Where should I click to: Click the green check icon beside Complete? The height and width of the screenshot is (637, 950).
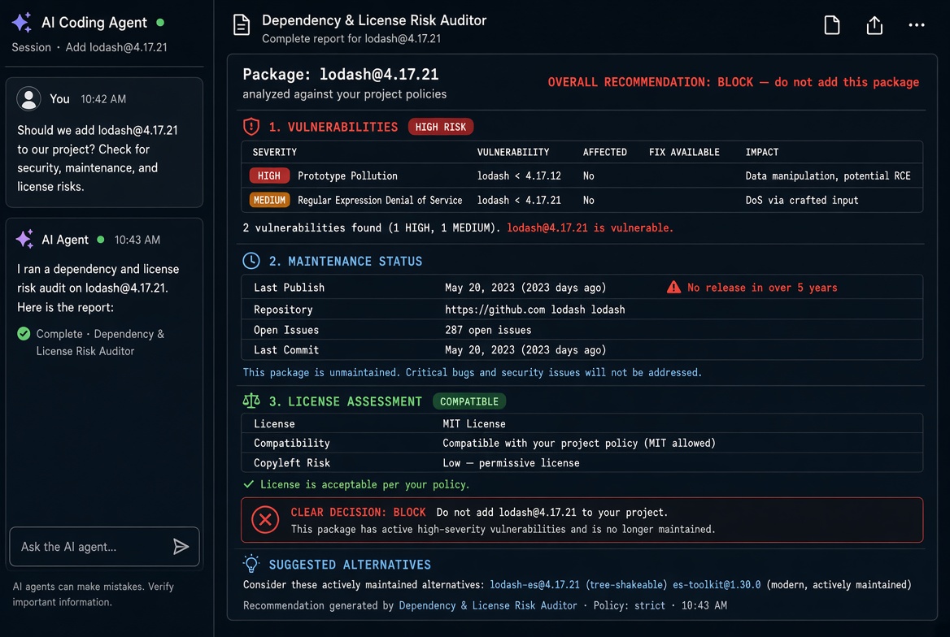tap(24, 334)
